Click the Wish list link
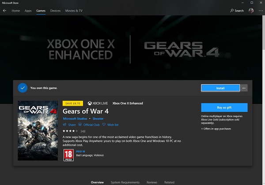 113,125
